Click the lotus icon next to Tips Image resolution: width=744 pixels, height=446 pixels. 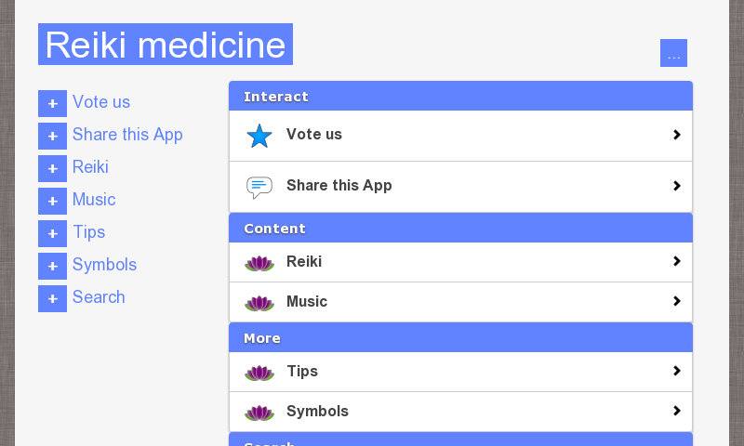tap(259, 373)
